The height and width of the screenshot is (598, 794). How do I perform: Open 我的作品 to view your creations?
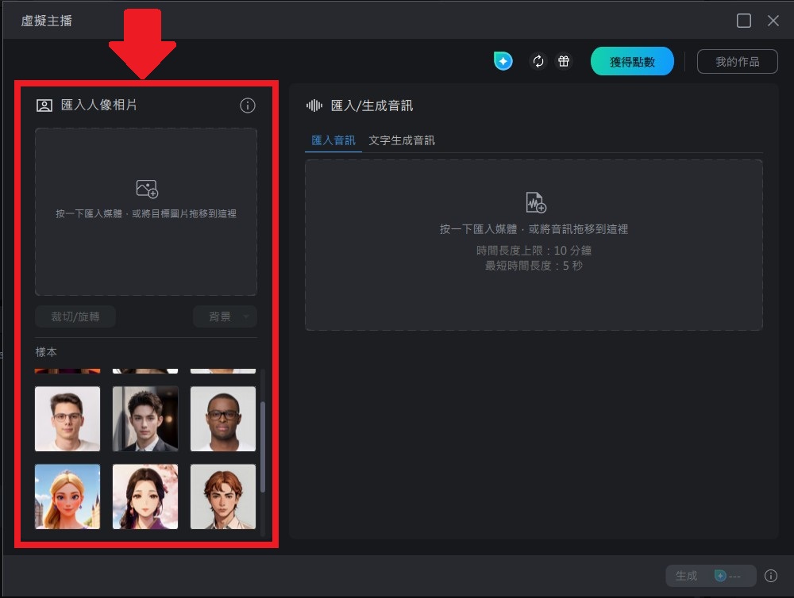pyautogui.click(x=737, y=61)
